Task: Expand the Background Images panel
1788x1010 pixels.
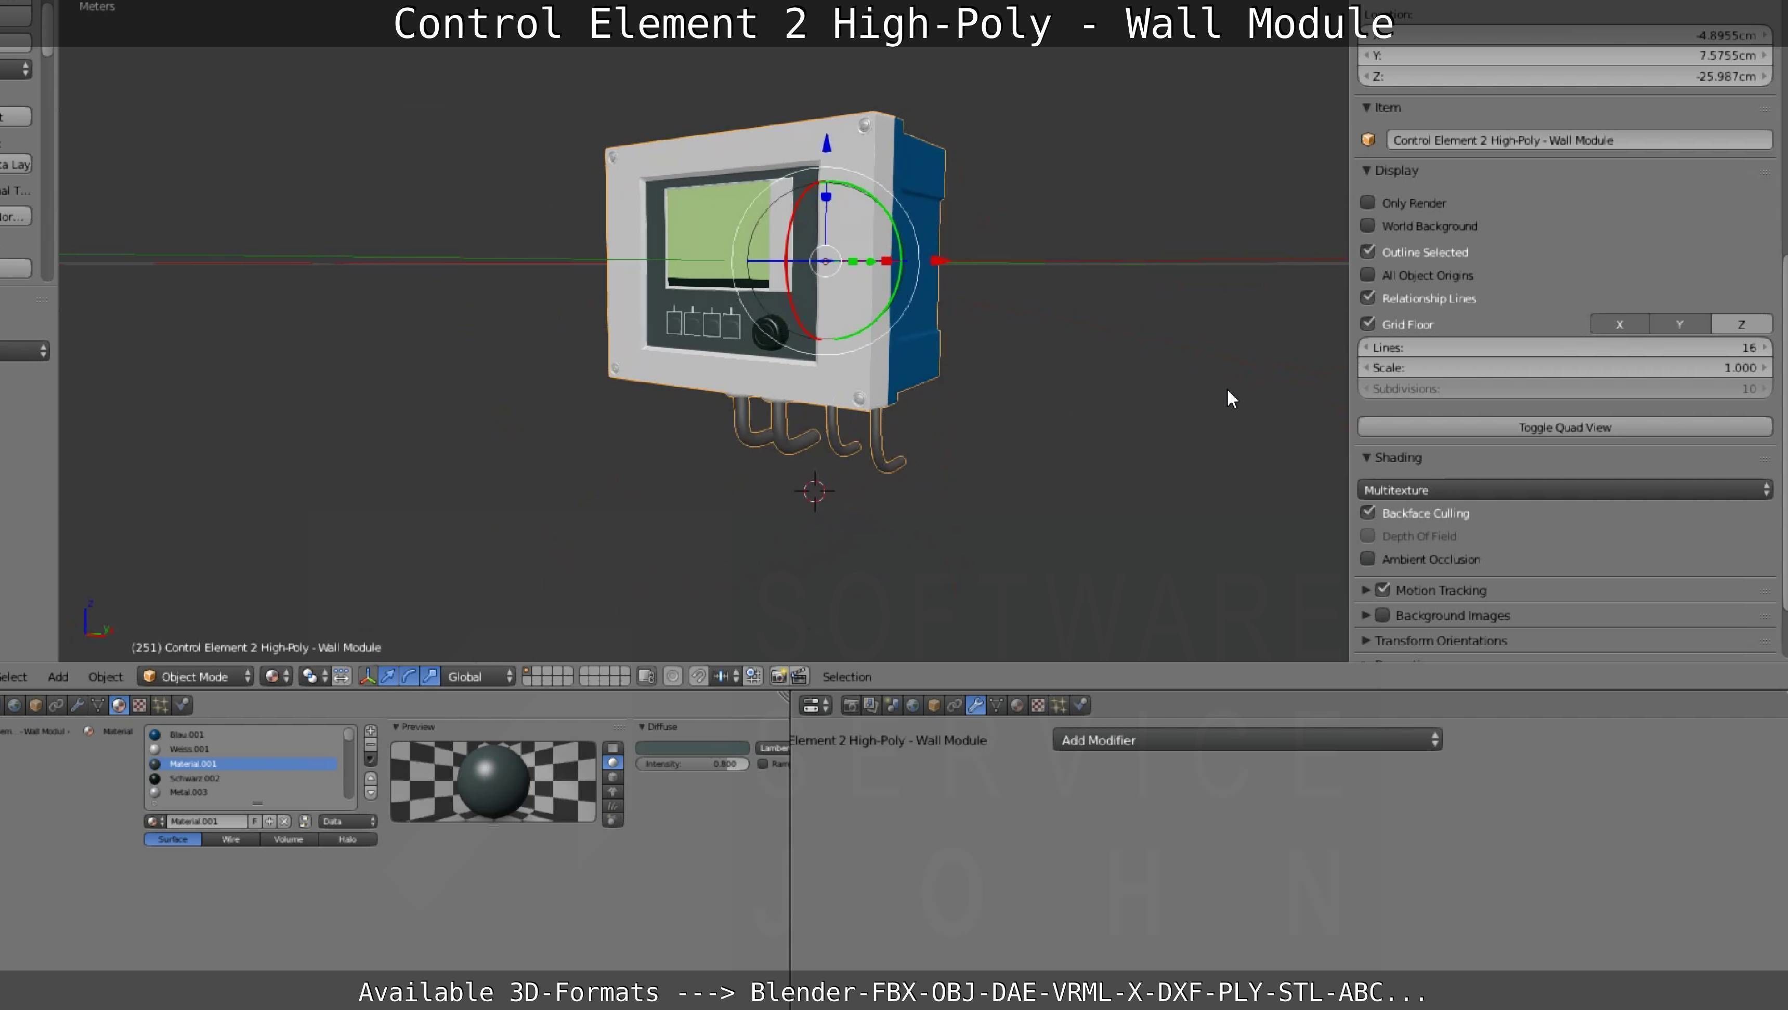Action: pyautogui.click(x=1366, y=615)
